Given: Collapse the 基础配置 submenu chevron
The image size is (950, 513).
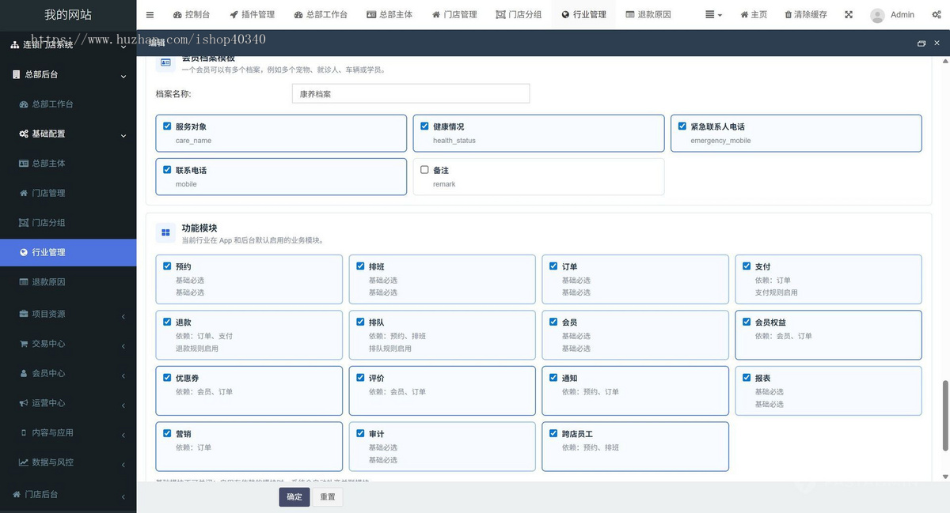Looking at the screenshot, I should (123, 135).
